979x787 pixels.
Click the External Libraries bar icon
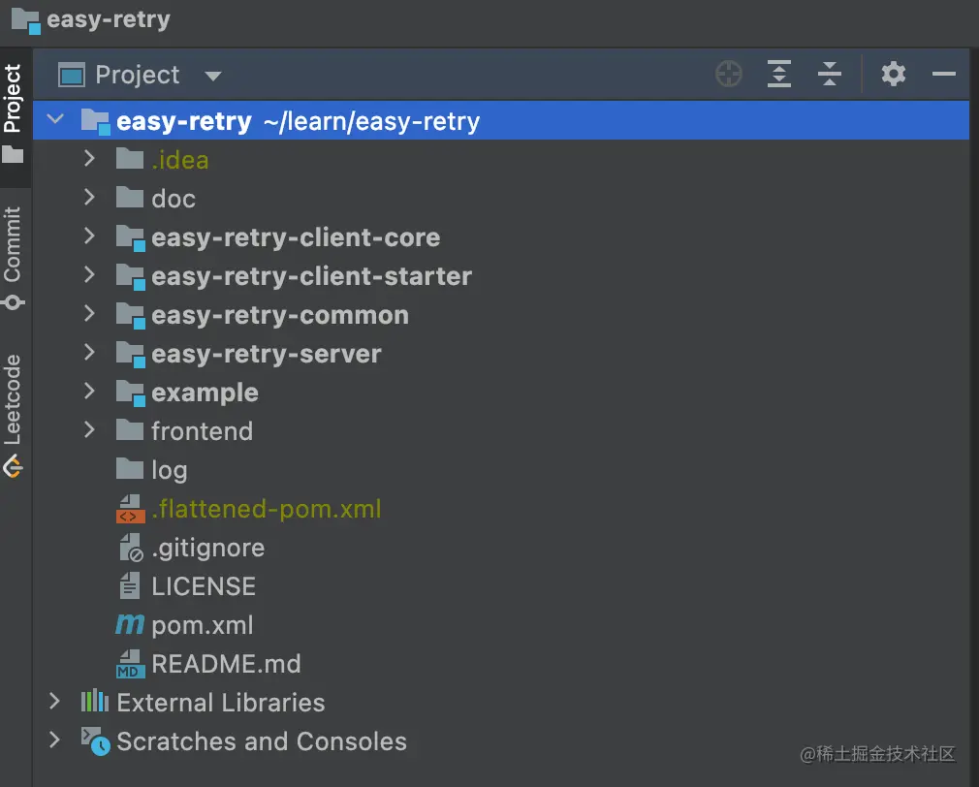pos(95,701)
